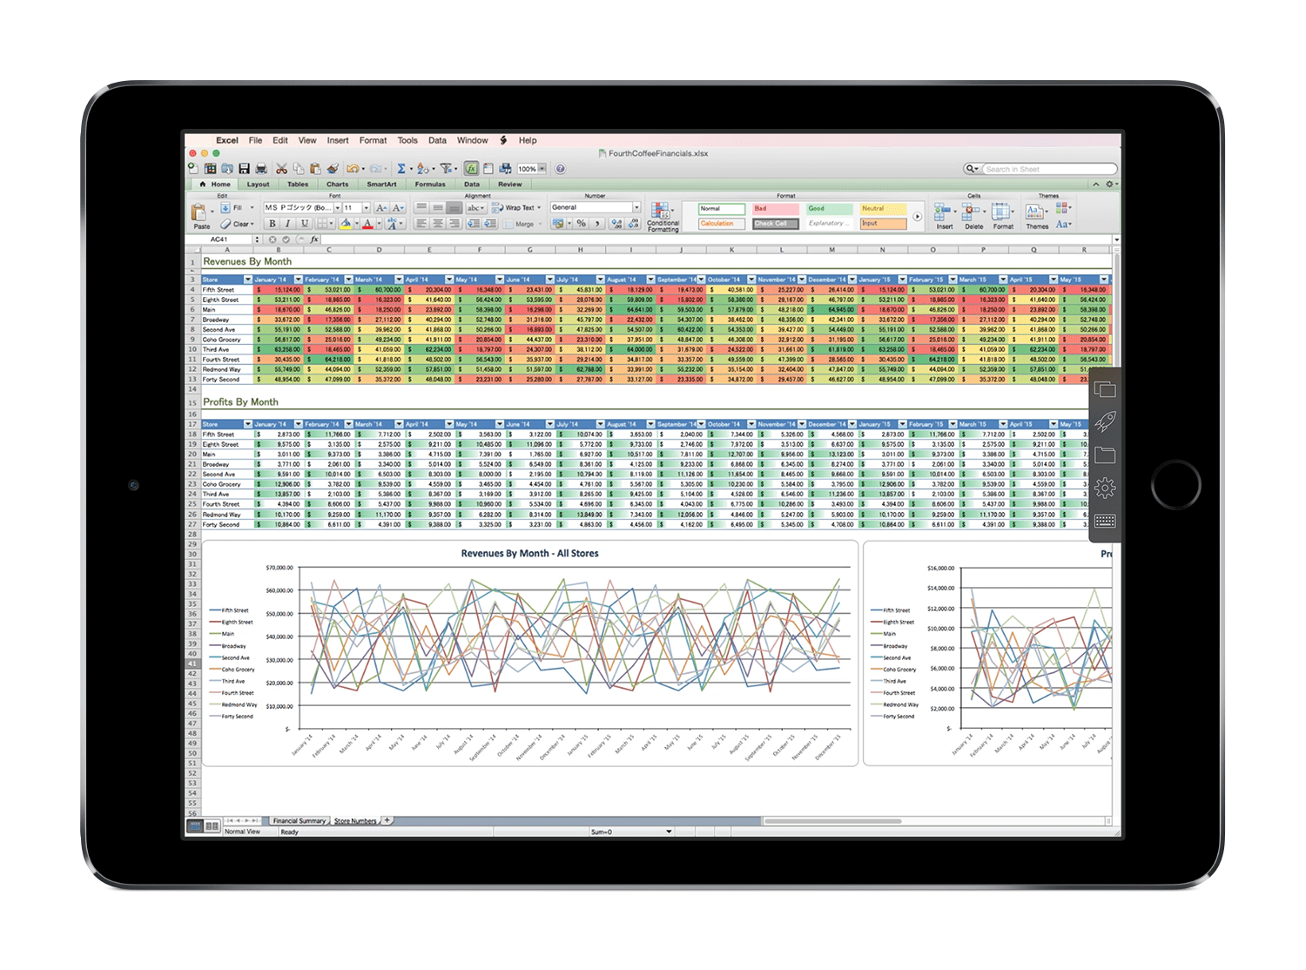Click the Delete cells icon

[x=973, y=216]
